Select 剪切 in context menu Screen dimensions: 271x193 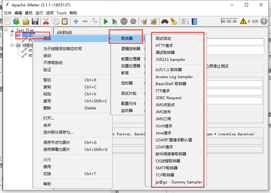point(72,80)
